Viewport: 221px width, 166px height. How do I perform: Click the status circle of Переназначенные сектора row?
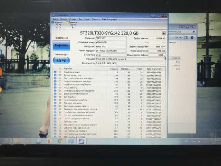(x=55, y=82)
